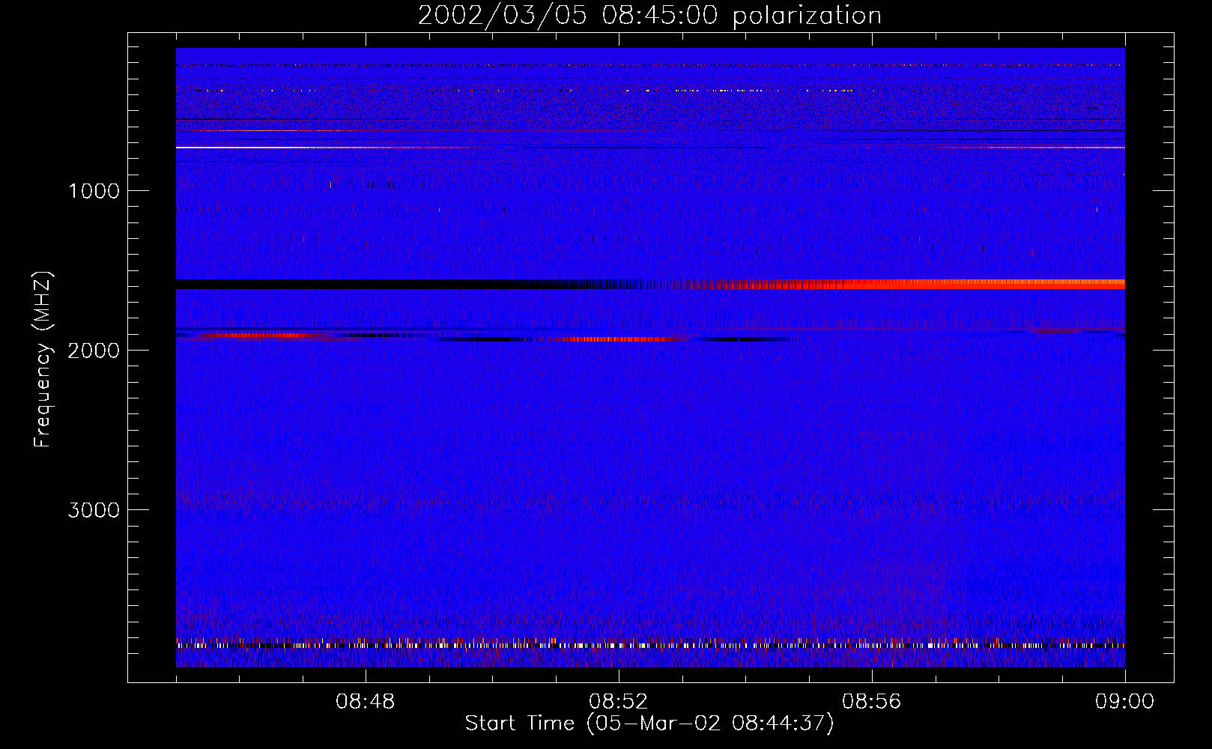Select the 'Frequency (MHZ)' y-axis label

click(43, 360)
